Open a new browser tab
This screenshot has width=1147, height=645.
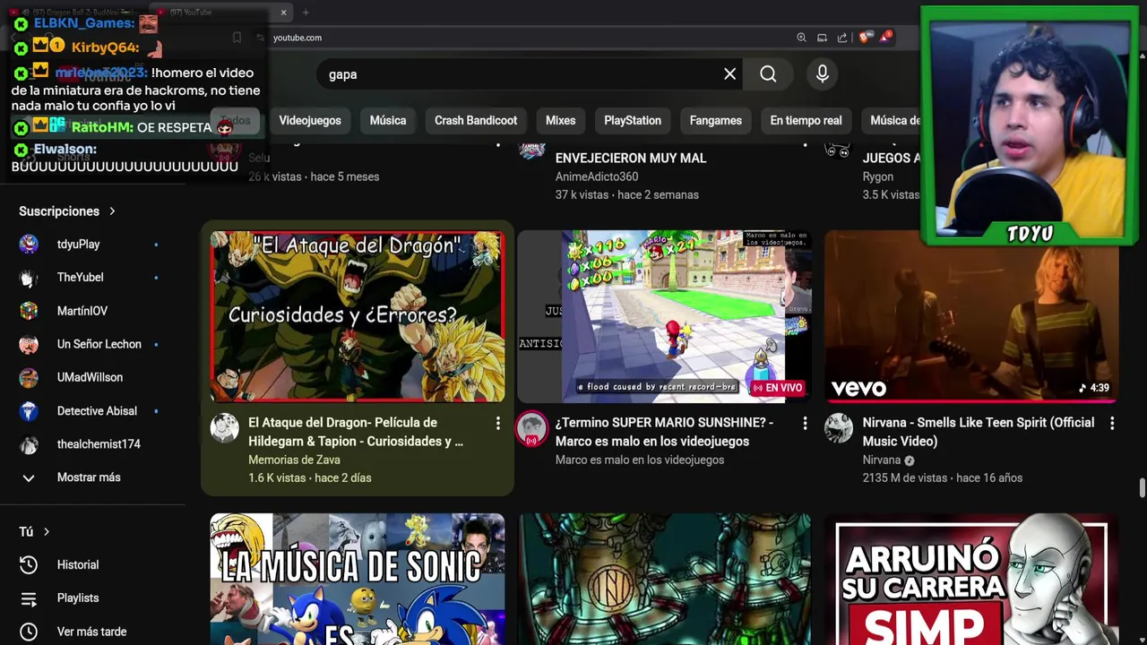click(x=306, y=13)
